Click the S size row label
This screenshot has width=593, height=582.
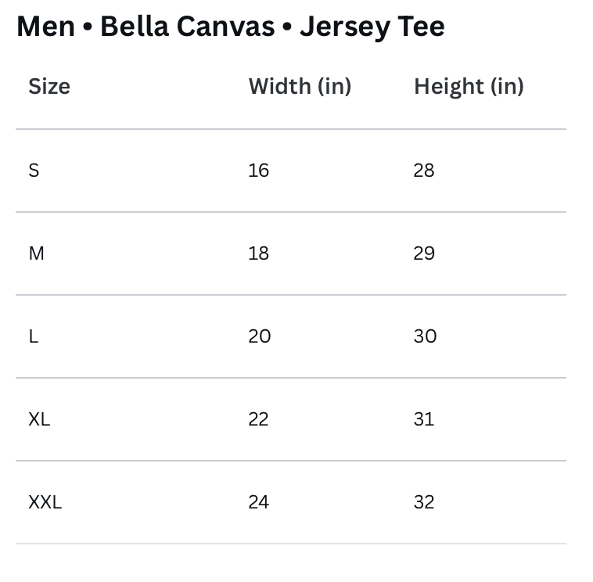(x=34, y=171)
